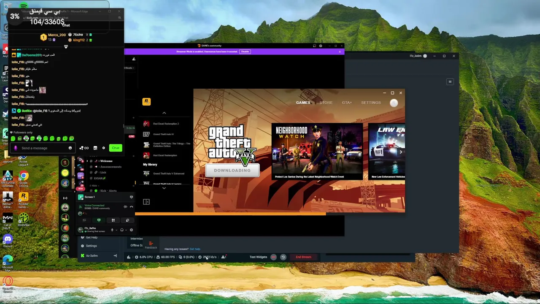Log out via itz-3a9m arrow icon
The width and height of the screenshot is (540, 304).
[115, 256]
